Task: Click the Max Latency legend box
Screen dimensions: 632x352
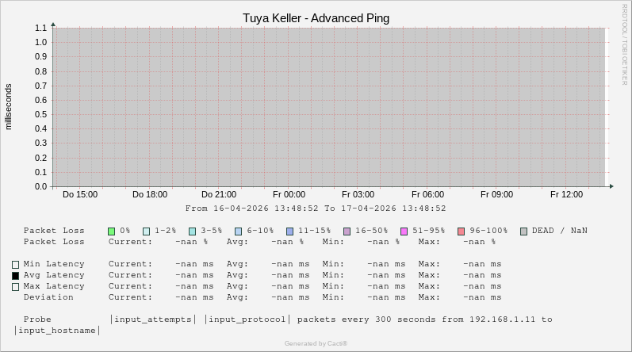Action: click(15, 287)
